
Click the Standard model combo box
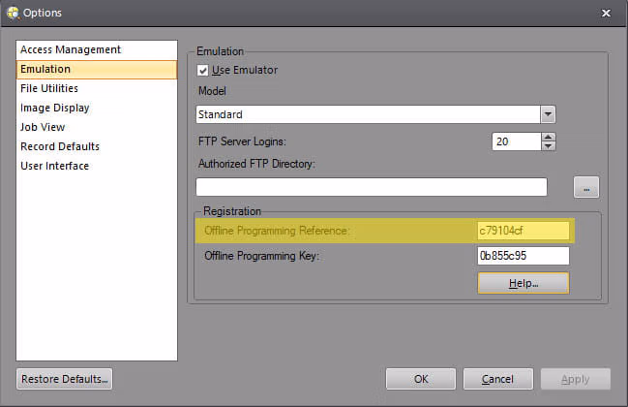(x=368, y=114)
